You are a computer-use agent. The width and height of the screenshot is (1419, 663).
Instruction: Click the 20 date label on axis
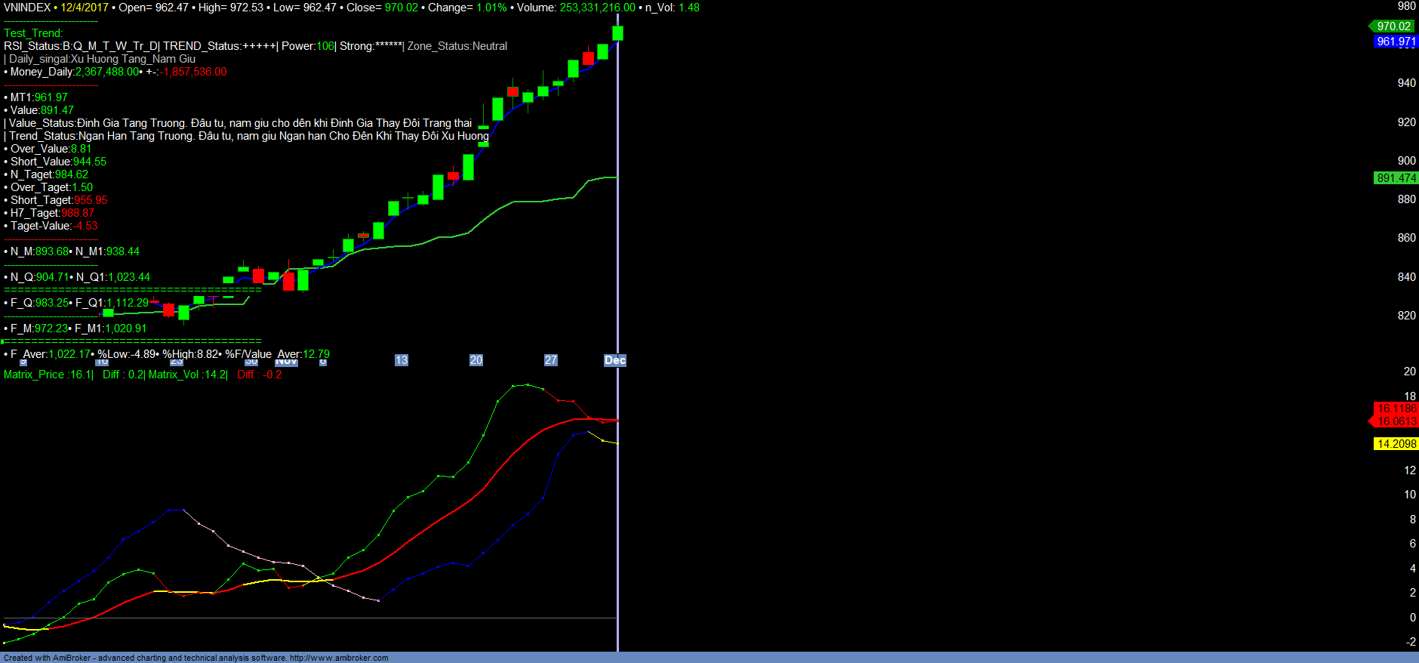tap(476, 360)
